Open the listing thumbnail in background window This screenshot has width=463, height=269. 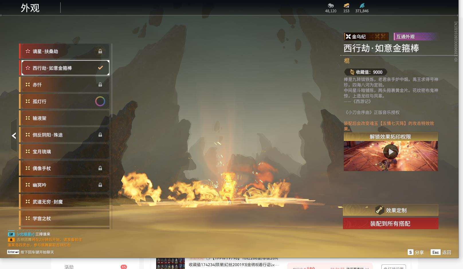click(x=170, y=264)
